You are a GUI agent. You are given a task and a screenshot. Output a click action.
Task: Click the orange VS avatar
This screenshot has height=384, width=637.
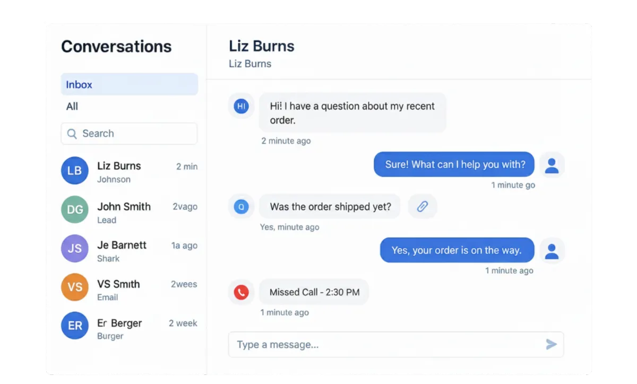click(75, 287)
